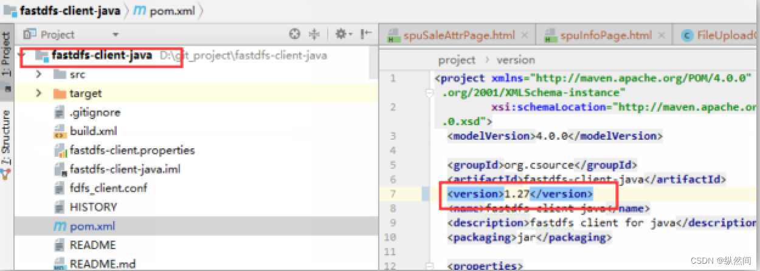
Task: Click the modelVersion line in editor
Action: pos(554,135)
